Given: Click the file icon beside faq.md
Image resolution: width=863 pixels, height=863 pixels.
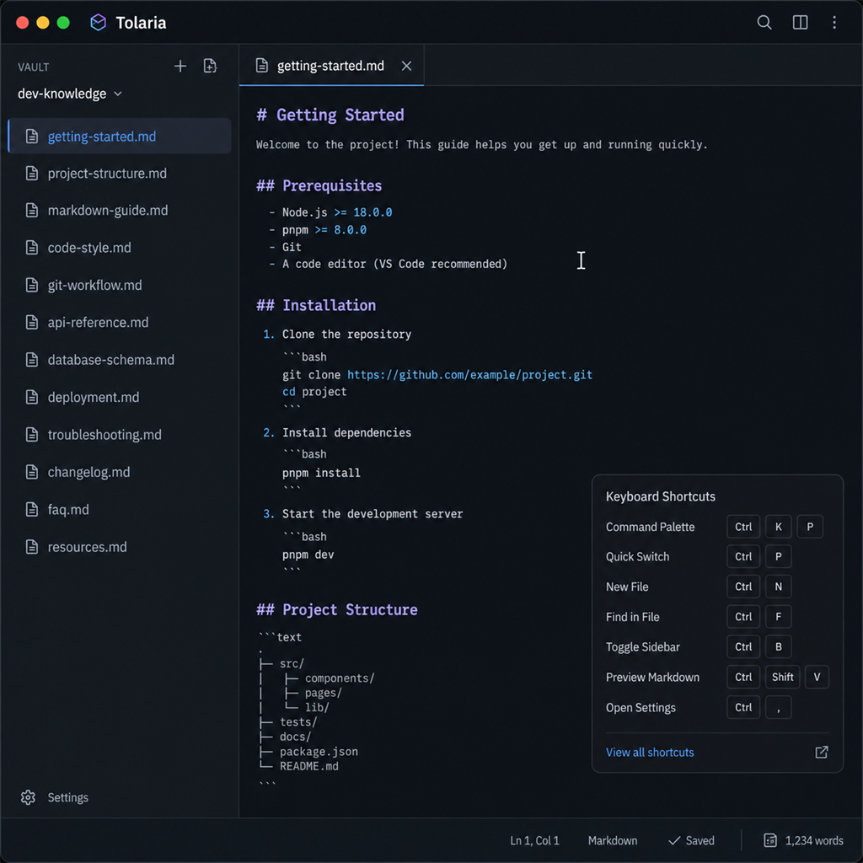Looking at the screenshot, I should 32,510.
